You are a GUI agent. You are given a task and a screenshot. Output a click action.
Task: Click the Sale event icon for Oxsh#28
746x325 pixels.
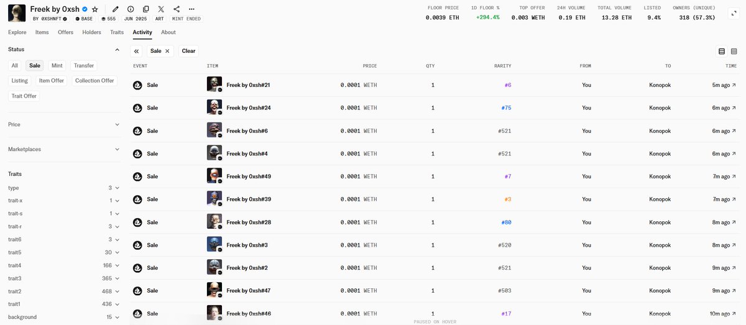pyautogui.click(x=137, y=222)
